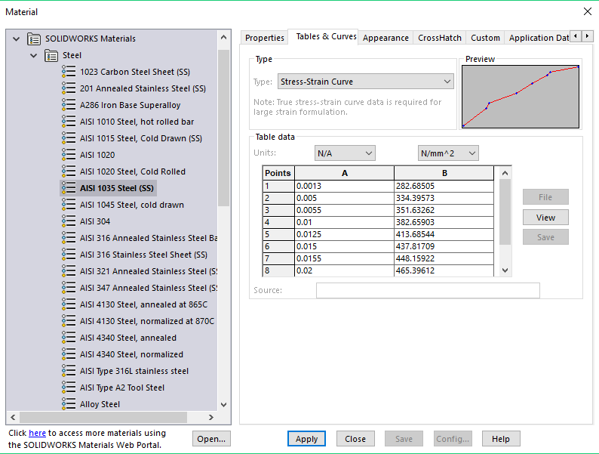Click the A286 Iron Base Superalloy material icon
599x454 pixels.
69,105
